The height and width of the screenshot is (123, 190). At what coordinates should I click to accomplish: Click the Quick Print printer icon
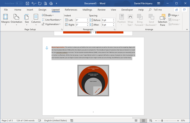[x=51, y=4]
